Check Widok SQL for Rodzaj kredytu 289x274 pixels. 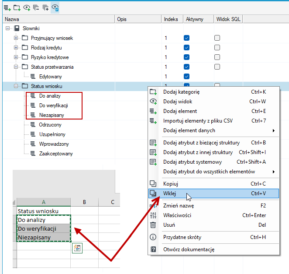point(217,47)
